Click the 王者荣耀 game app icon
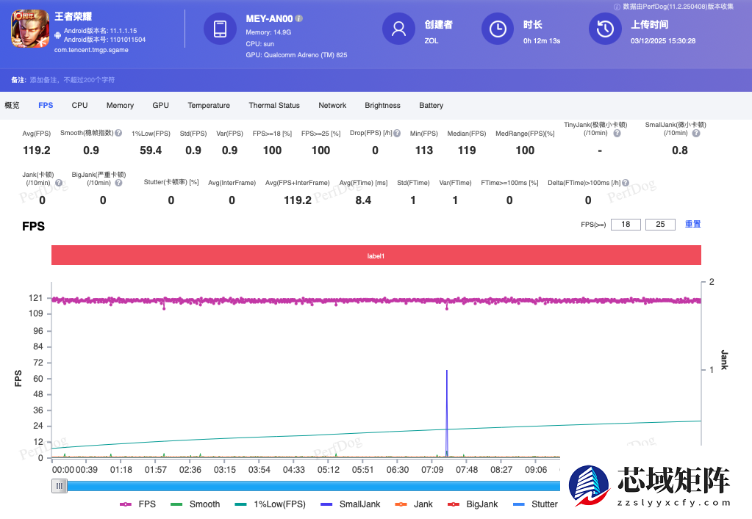752x519 pixels. [29, 31]
